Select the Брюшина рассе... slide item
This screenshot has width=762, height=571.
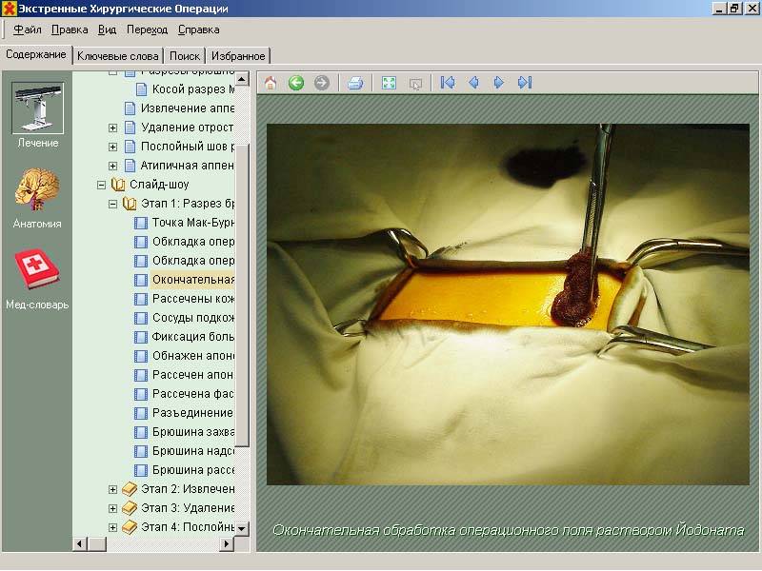192,470
